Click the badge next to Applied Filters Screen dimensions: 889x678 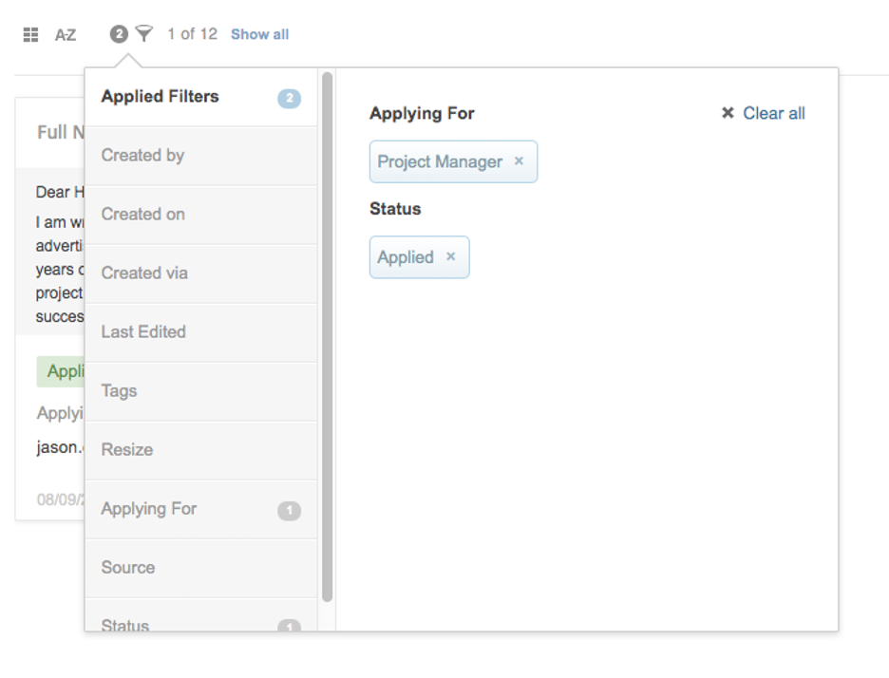tap(289, 97)
